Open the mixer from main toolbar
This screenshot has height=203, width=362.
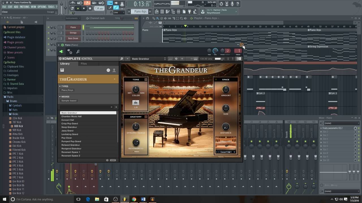[x=178, y=12]
